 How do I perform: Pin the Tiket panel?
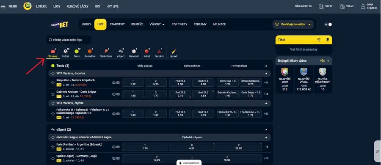coord(328,40)
